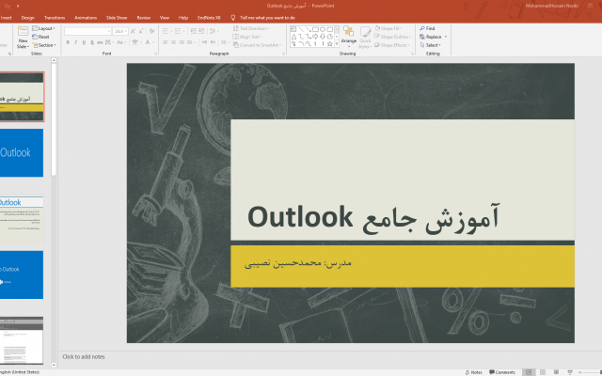Screen dimensions: 602x376
Task: Increase font size with the A-up icon
Action: coord(133,31)
